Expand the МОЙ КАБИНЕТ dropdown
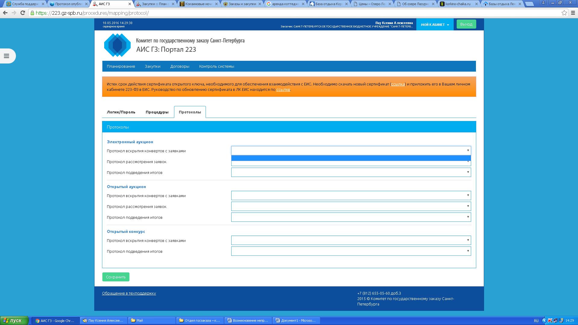Viewport: 578px width, 325px height. coord(435,25)
